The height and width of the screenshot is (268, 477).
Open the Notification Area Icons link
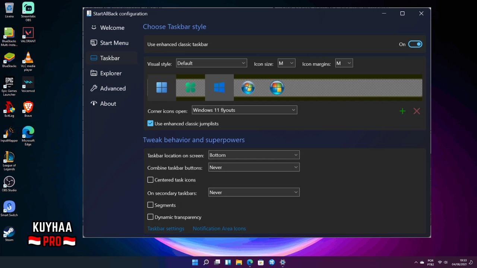pyautogui.click(x=219, y=229)
